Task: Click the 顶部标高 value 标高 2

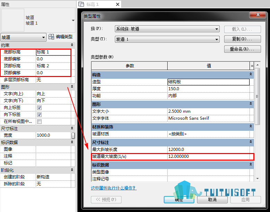Action: tap(53, 66)
